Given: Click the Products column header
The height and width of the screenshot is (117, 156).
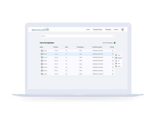Looking at the screenshot, I should tap(56, 47).
